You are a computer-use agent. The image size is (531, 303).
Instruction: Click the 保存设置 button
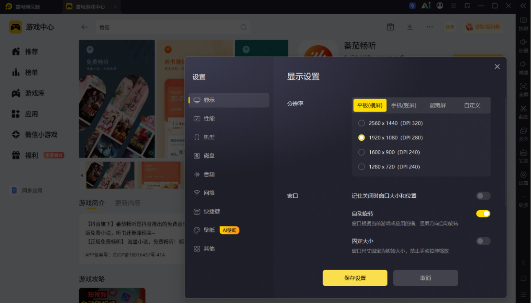[x=355, y=278]
